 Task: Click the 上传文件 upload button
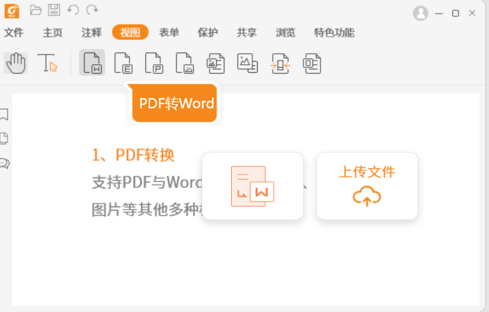click(x=367, y=185)
